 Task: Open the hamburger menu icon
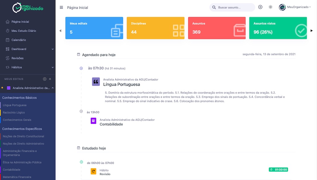tap(61, 7)
